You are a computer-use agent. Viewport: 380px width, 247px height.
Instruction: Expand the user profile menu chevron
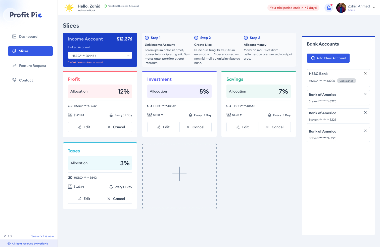374,8
